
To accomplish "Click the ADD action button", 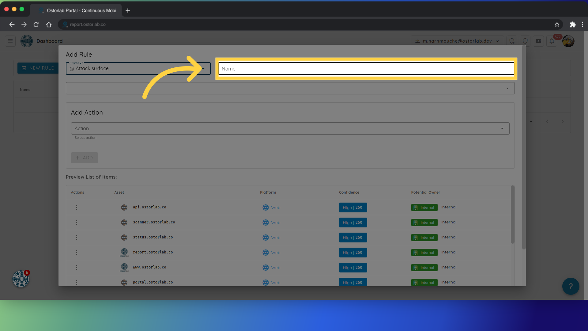I will (x=85, y=158).
